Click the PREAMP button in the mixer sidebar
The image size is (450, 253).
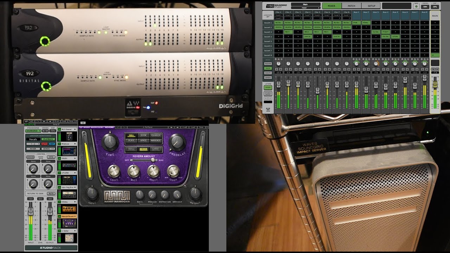tap(268, 64)
